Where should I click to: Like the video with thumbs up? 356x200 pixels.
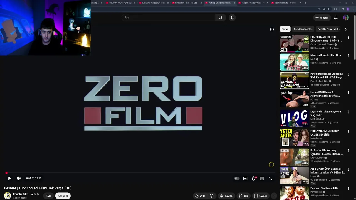(x=200, y=196)
